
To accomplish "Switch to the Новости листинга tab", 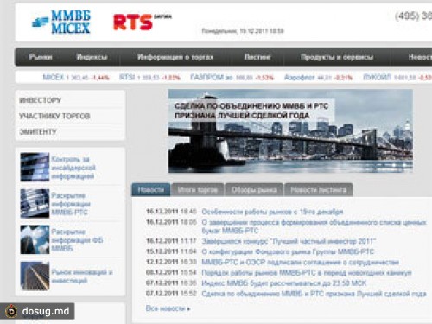I will [x=319, y=190].
